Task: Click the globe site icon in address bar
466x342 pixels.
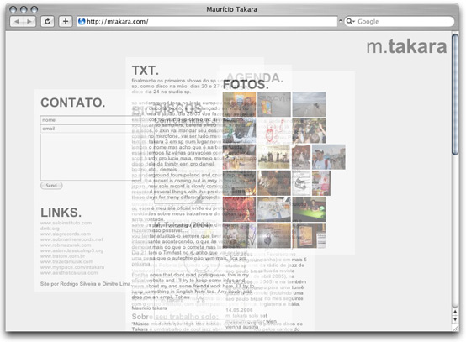Action: pos(82,21)
